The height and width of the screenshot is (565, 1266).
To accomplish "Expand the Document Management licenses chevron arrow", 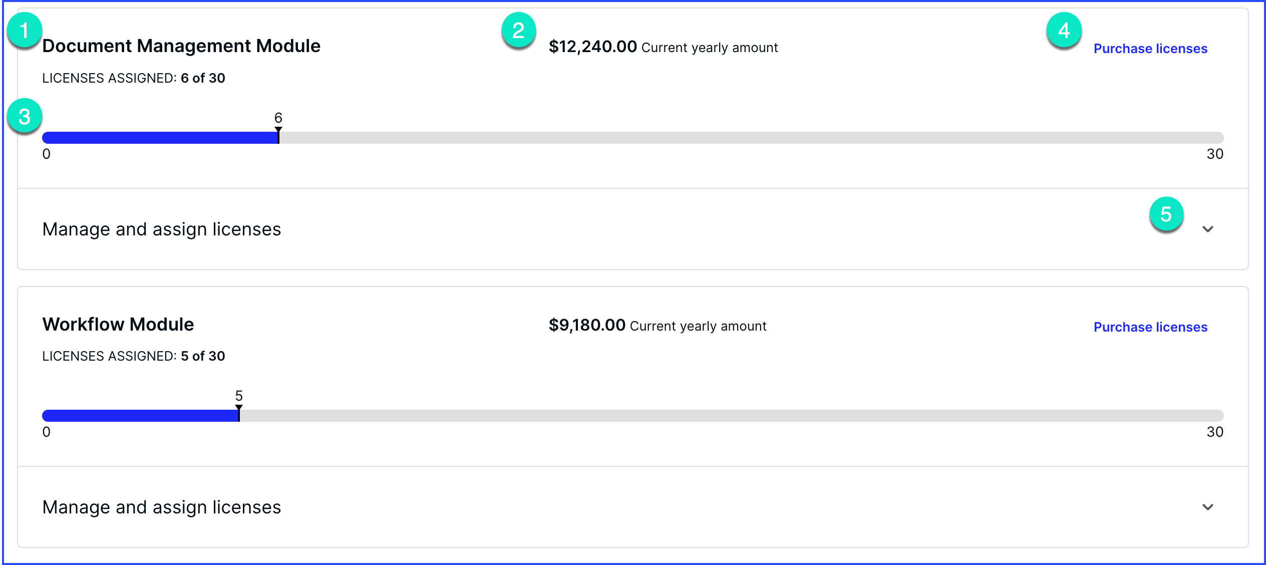I will (x=1207, y=229).
